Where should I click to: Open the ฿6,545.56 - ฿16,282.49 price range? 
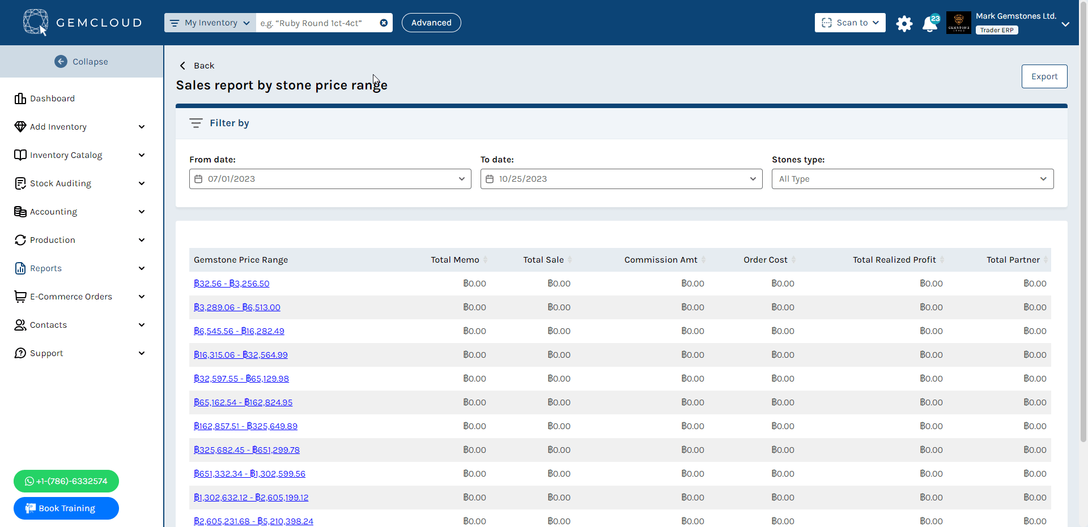click(239, 331)
